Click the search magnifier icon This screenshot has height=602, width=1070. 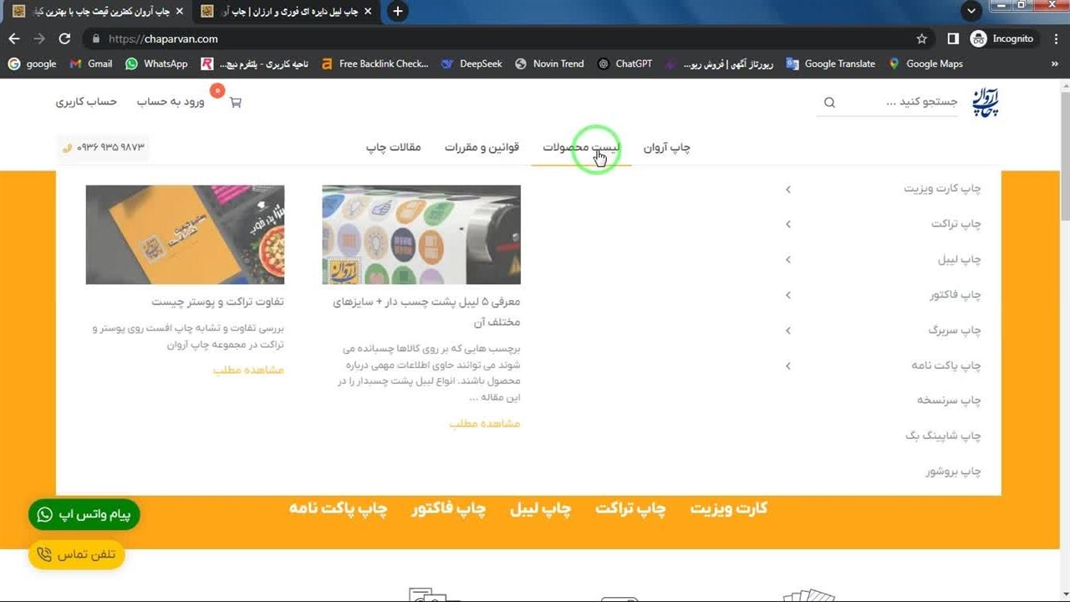(x=829, y=103)
